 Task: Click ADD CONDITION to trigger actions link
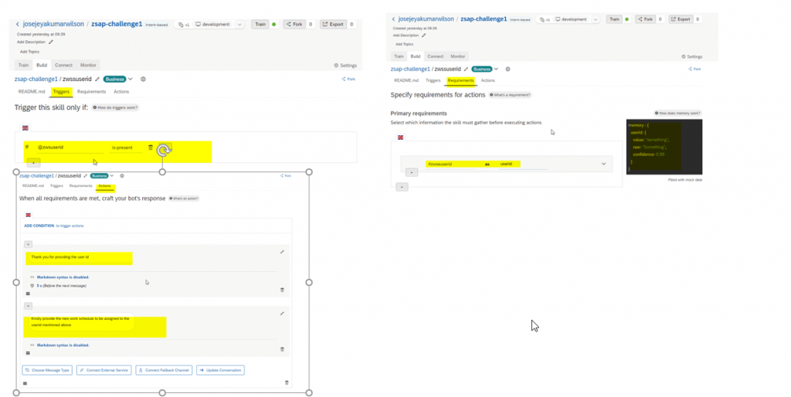(x=54, y=226)
